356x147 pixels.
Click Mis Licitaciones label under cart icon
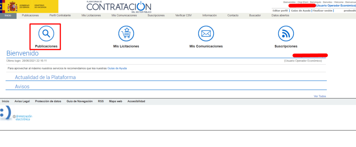coord(126,46)
